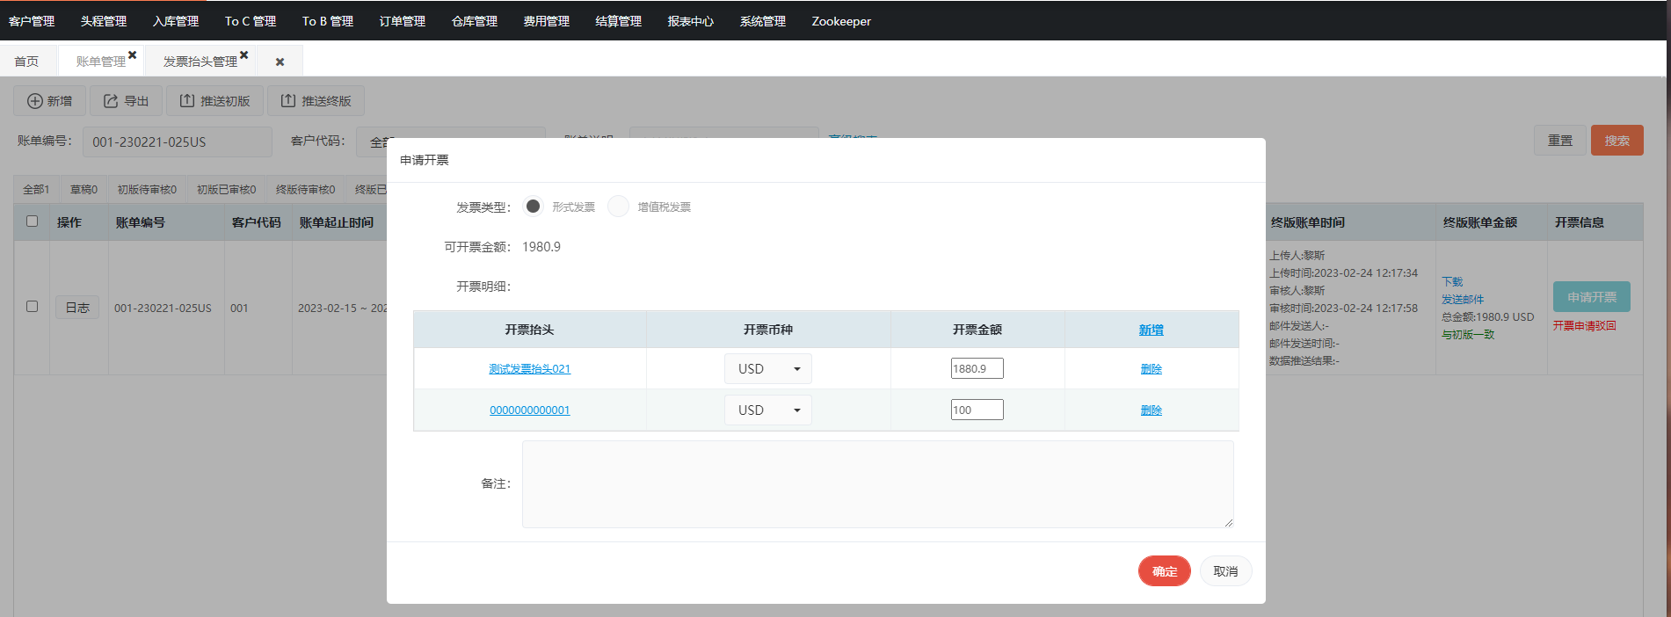Click the 发送邮件 send email link
Screen dimensions: 1671x617
[1463, 300]
